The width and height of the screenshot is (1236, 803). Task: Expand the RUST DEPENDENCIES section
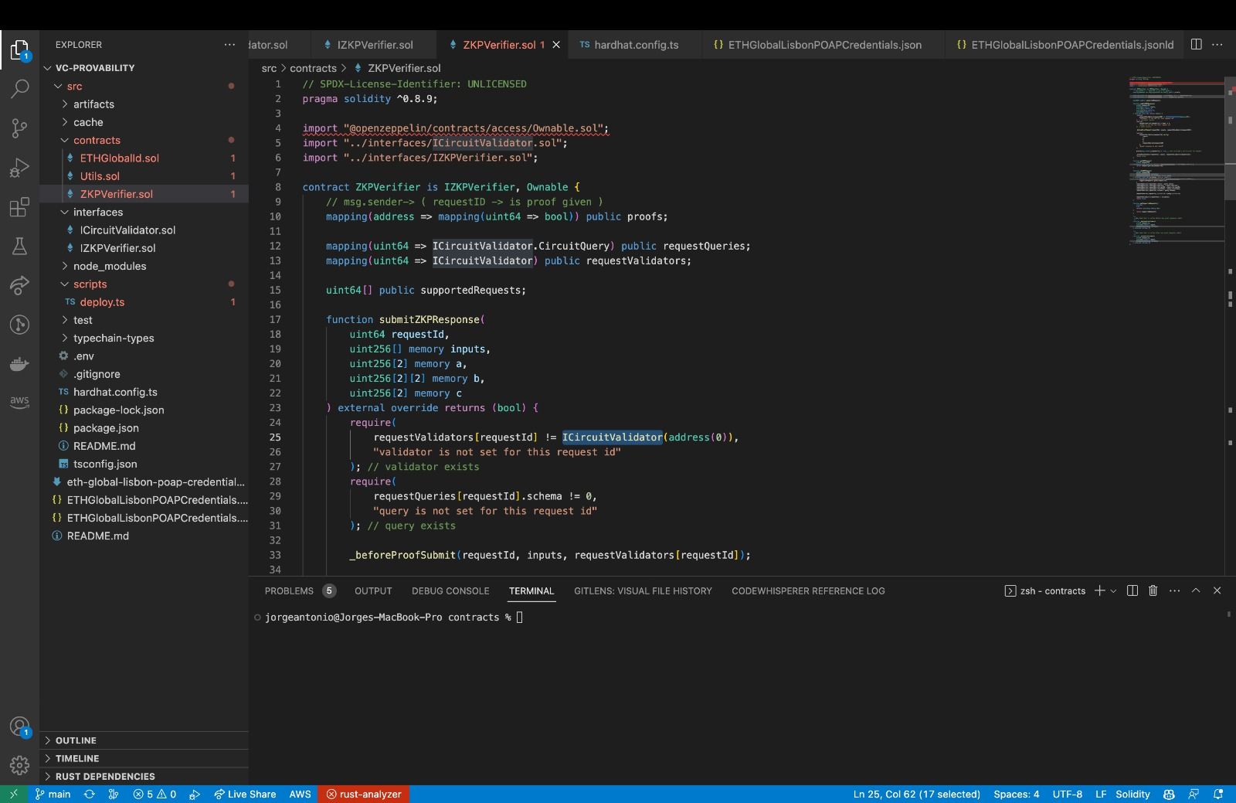click(144, 776)
